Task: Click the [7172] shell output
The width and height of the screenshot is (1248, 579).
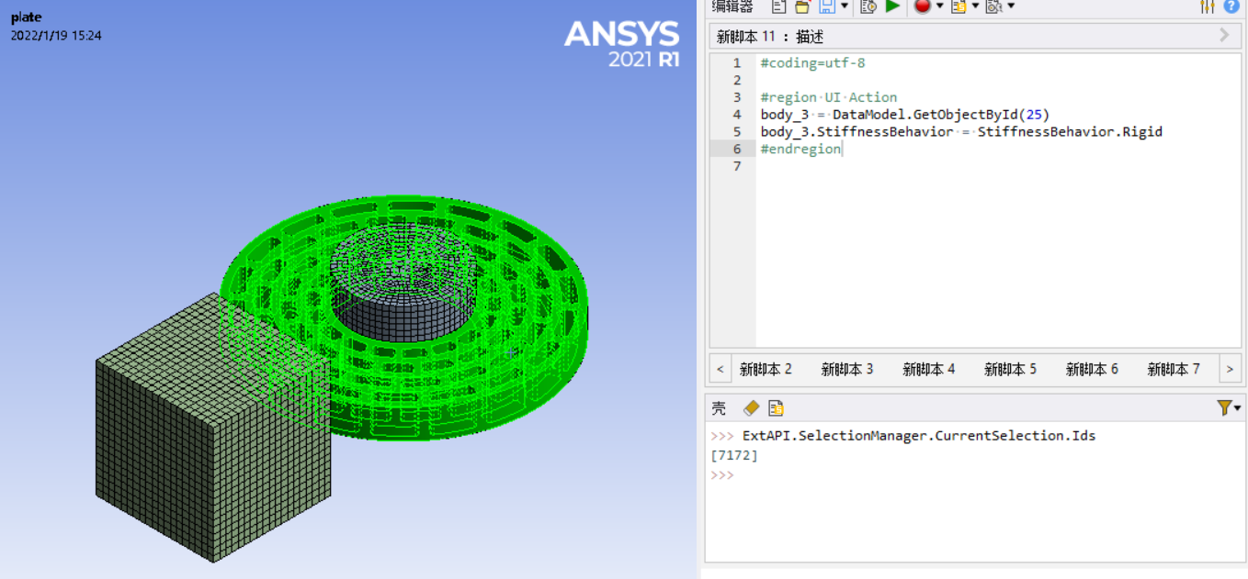Action: pos(733,455)
